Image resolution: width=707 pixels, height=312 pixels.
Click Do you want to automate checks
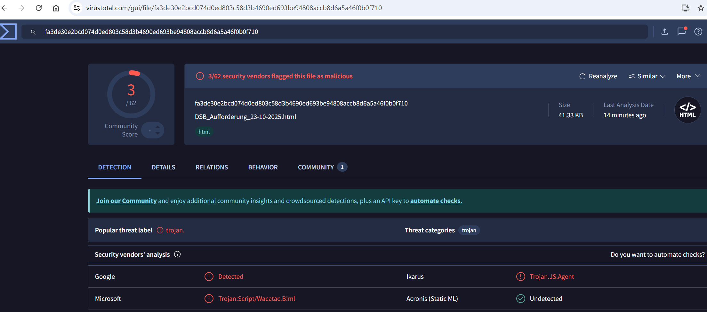click(658, 254)
